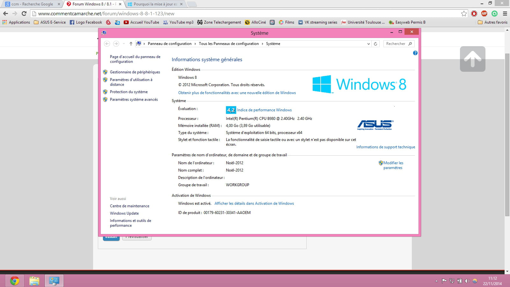Click Indice de performance Windows link
This screenshot has height=287, width=510.
point(264,110)
